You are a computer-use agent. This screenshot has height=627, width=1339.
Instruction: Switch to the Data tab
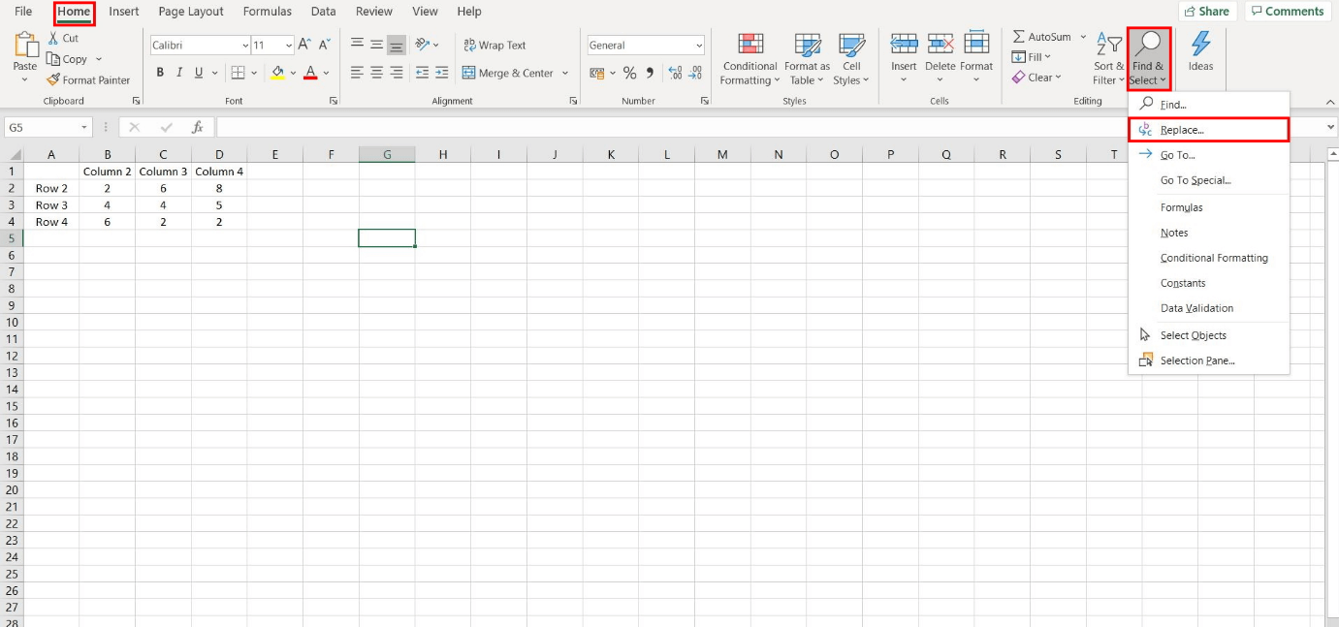coord(324,12)
